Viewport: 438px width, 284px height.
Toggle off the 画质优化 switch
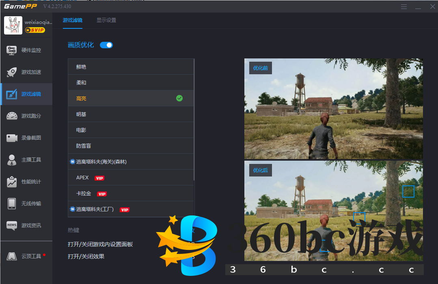106,45
